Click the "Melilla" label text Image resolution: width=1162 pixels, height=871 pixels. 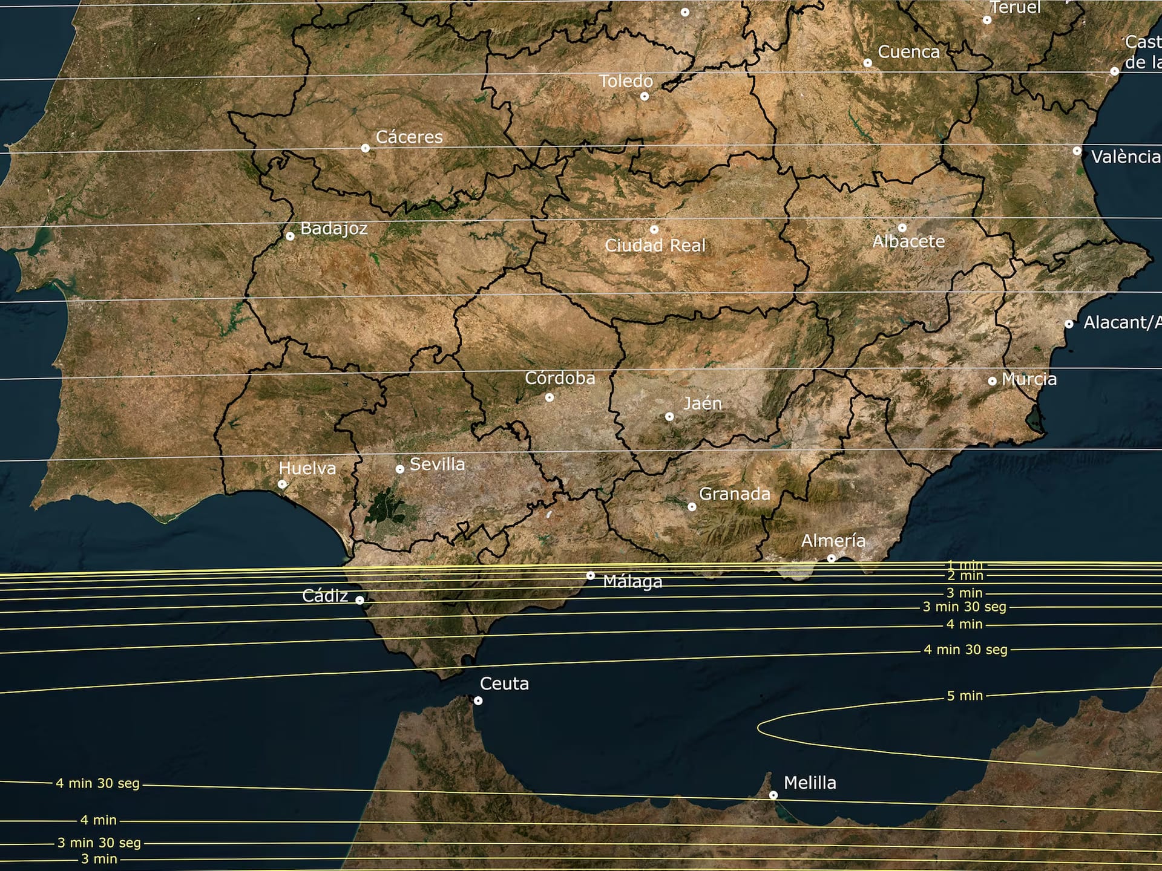tap(810, 783)
